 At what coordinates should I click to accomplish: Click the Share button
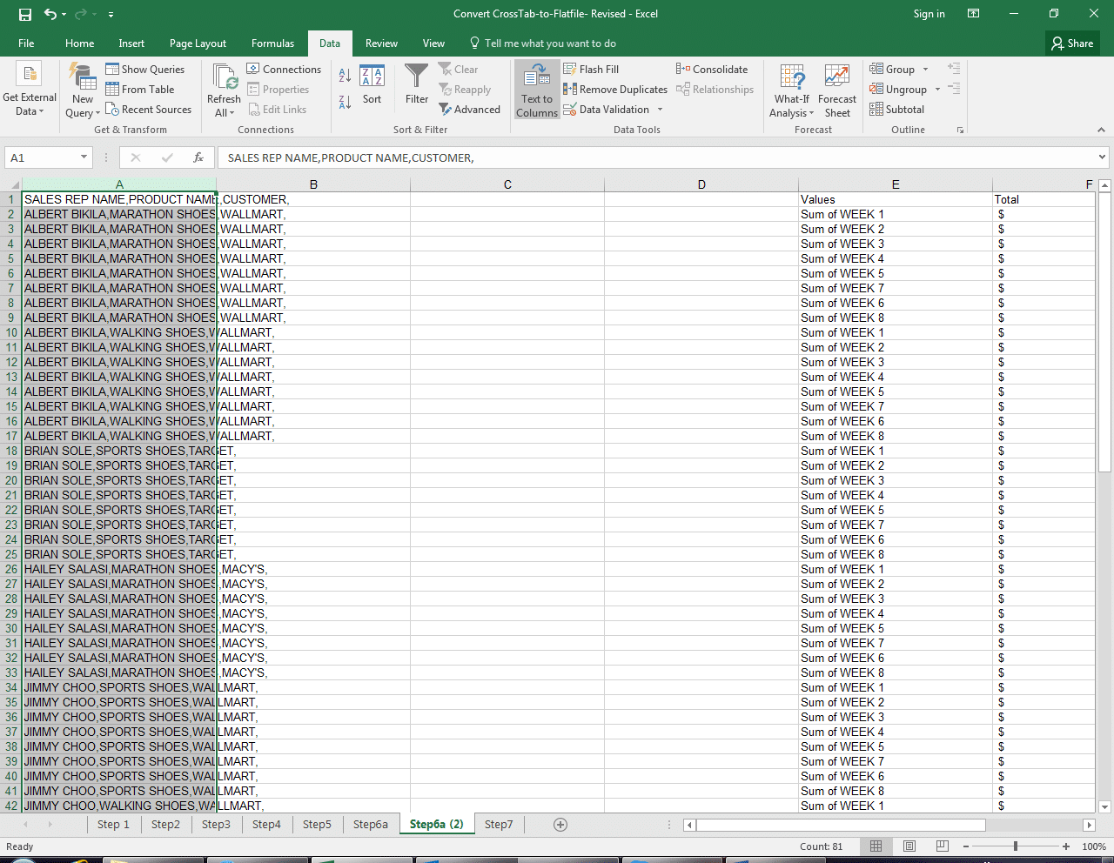1072,43
